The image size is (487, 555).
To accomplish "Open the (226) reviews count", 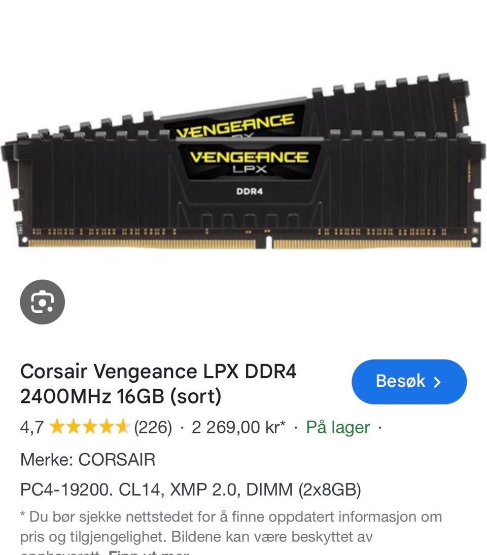I will (153, 427).
